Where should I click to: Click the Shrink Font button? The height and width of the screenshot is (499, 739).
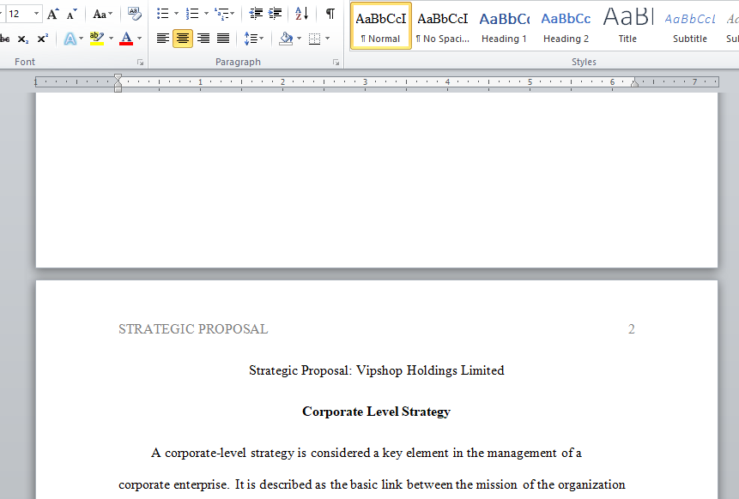click(71, 14)
